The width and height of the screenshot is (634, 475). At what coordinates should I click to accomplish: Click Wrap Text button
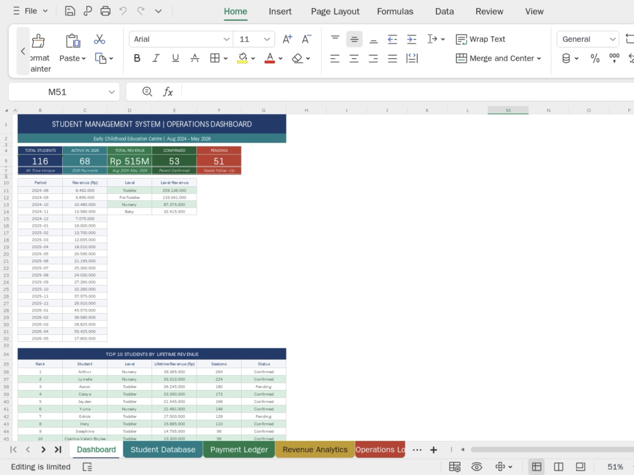point(481,39)
